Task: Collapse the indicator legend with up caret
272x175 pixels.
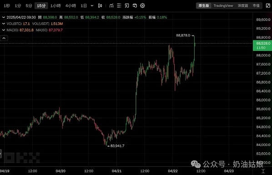Action: pyautogui.click(x=4, y=38)
